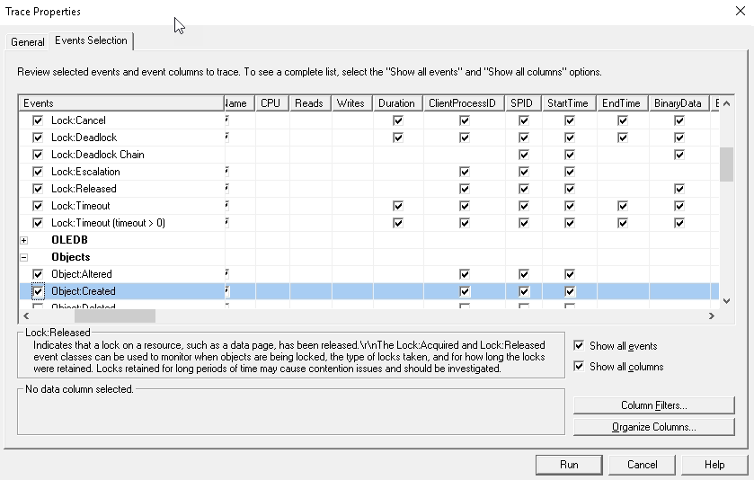Click the horizontal scroll right arrow

point(712,316)
